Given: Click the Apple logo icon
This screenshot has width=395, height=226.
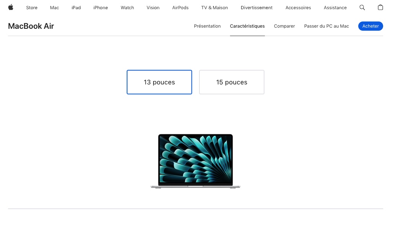Looking at the screenshot, I should tap(11, 7).
